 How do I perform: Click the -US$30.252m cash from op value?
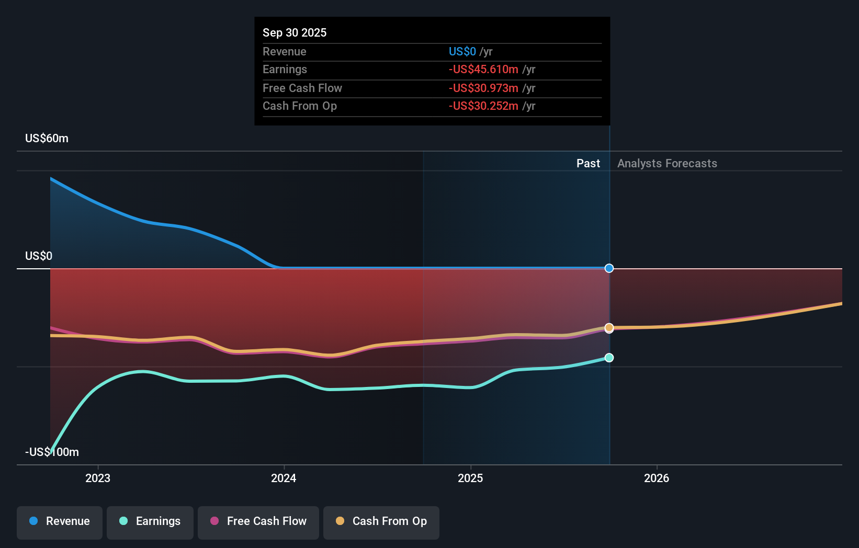483,106
